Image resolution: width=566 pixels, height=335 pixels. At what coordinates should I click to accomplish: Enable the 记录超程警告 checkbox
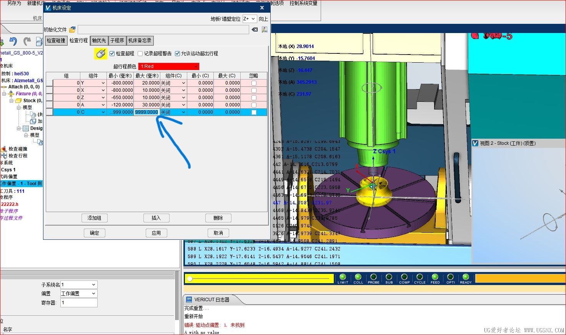pyautogui.click(x=140, y=54)
